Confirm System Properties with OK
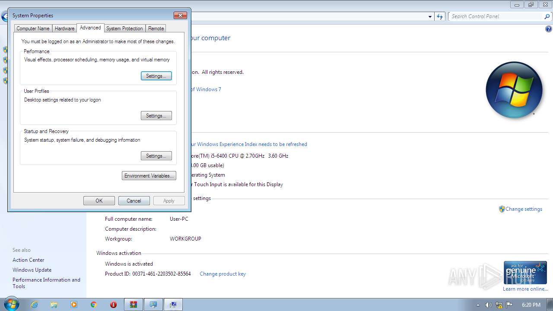Screen dimensions: 553x311 pos(99,201)
